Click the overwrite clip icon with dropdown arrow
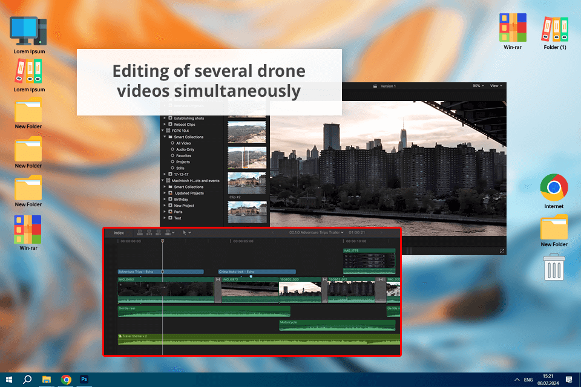 coord(169,233)
